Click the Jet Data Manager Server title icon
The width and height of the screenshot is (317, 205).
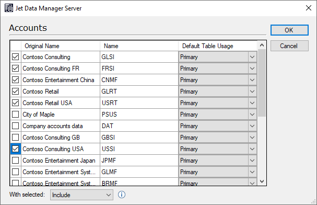coord(9,8)
